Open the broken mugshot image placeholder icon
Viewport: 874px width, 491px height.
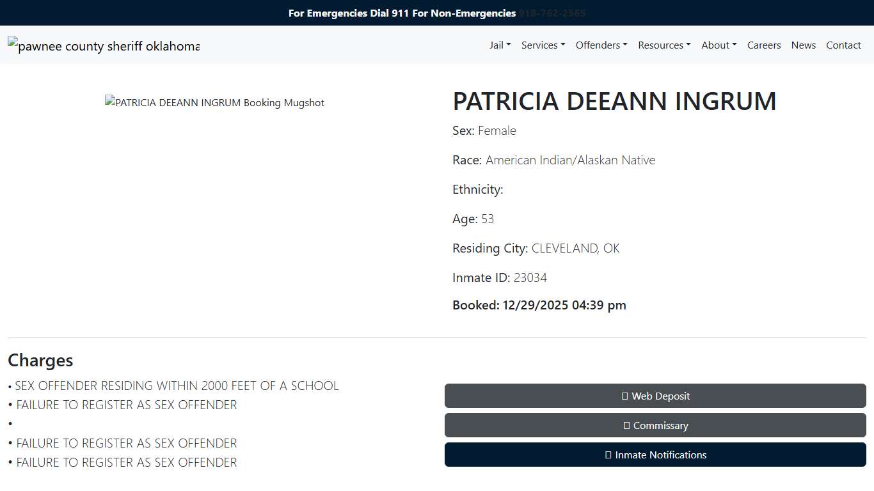[x=110, y=102]
